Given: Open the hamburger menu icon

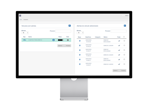Looking at the screenshot, I should 20,16.
